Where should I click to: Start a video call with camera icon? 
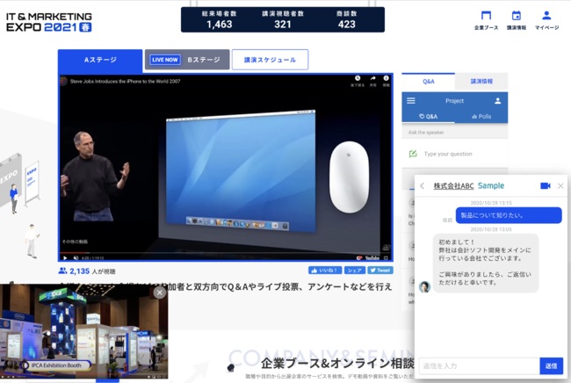point(546,185)
